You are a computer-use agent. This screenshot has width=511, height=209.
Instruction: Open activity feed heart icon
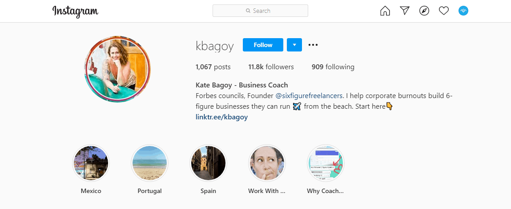[443, 11]
